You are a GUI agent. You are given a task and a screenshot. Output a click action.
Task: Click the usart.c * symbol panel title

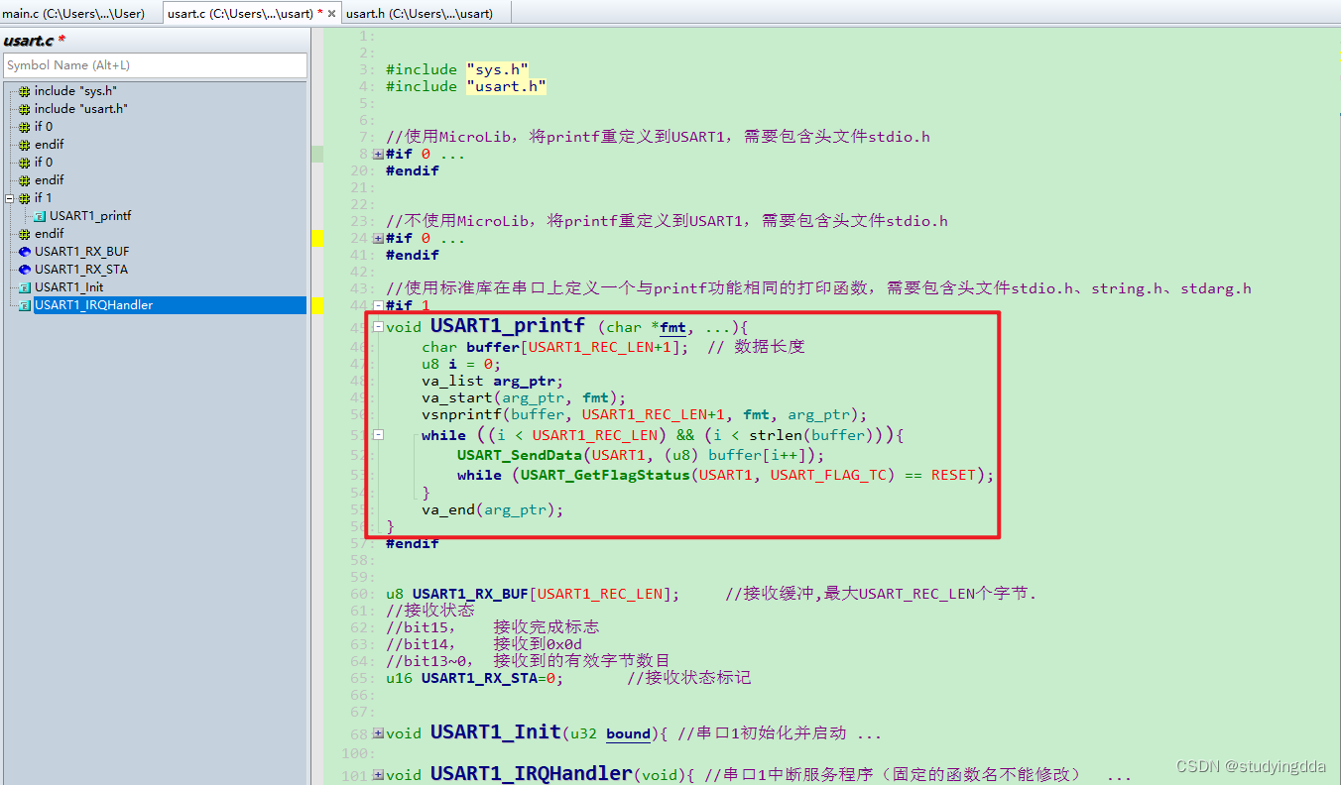(34, 41)
